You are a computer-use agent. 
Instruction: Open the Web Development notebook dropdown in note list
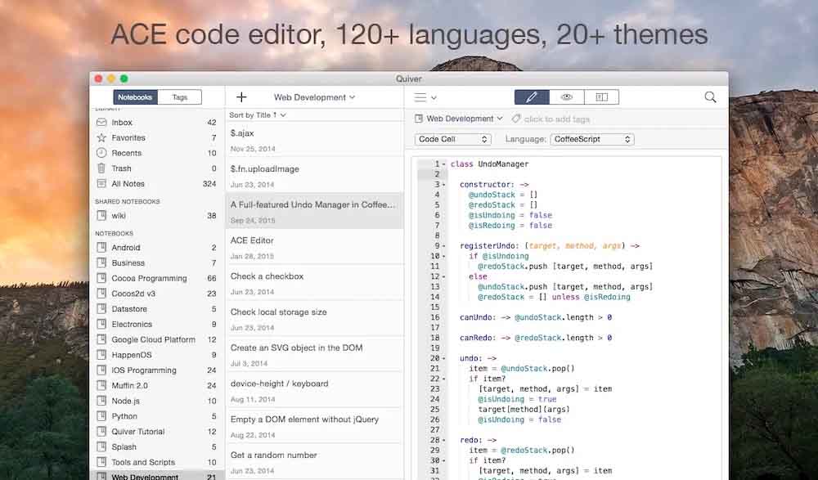tap(315, 97)
